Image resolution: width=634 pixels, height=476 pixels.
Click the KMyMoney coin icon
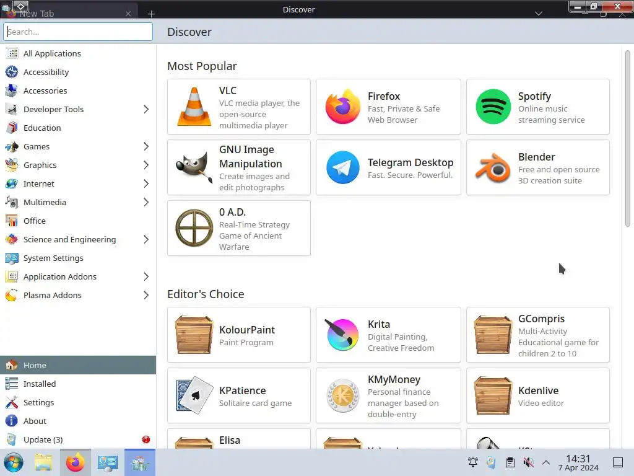pos(342,395)
